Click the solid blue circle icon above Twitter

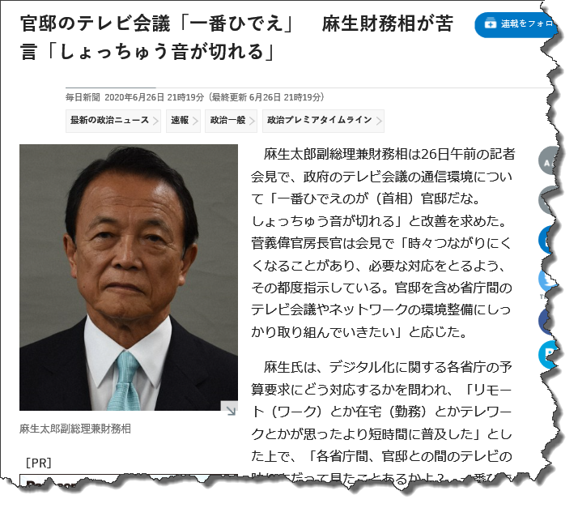[547, 240]
